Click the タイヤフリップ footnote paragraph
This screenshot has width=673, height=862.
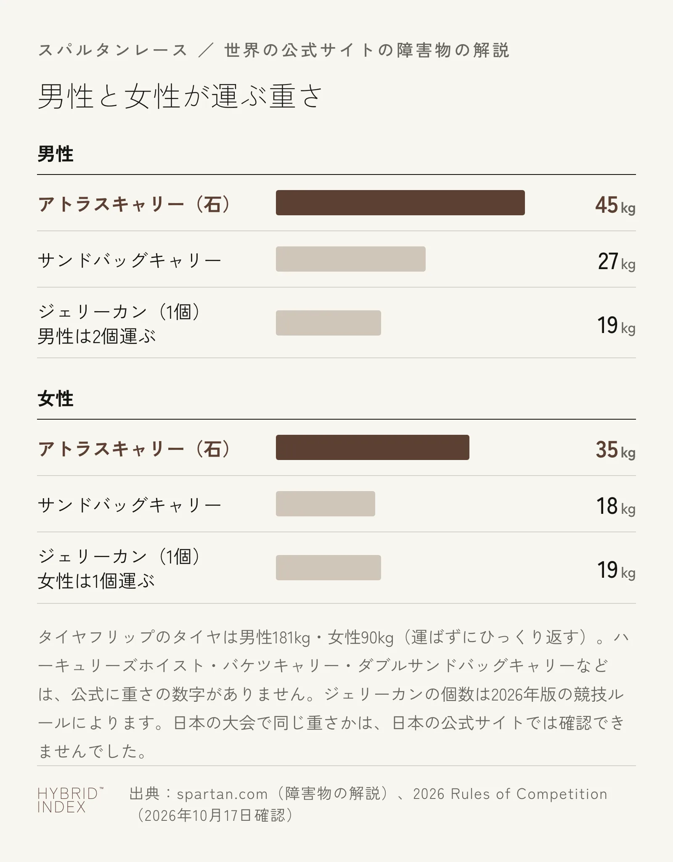pos(332,694)
